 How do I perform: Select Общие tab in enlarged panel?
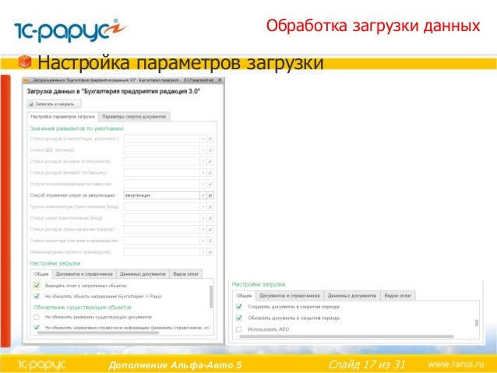244,296
